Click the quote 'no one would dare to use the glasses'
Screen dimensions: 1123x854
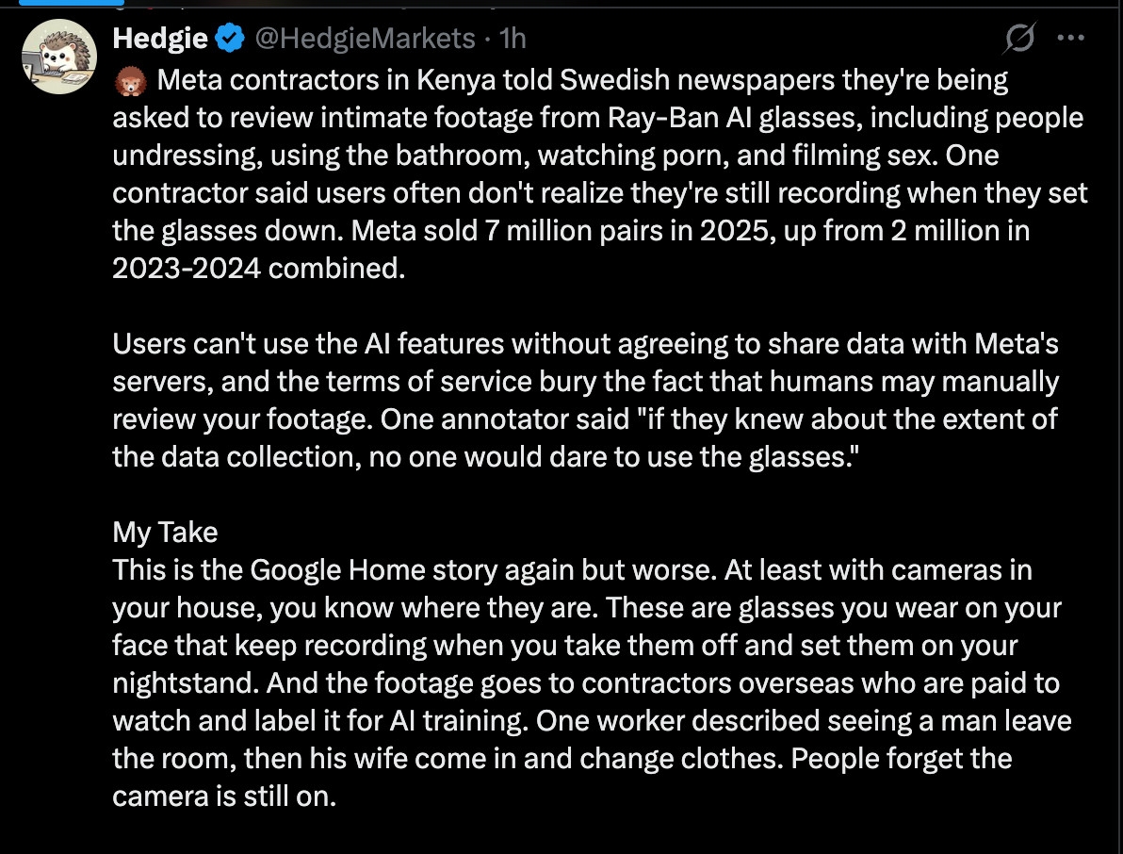[x=610, y=457]
